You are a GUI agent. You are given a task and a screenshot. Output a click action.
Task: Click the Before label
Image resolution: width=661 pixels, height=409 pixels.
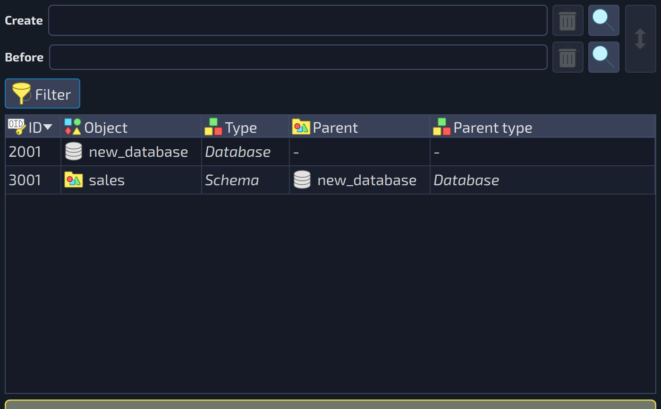[x=24, y=57]
